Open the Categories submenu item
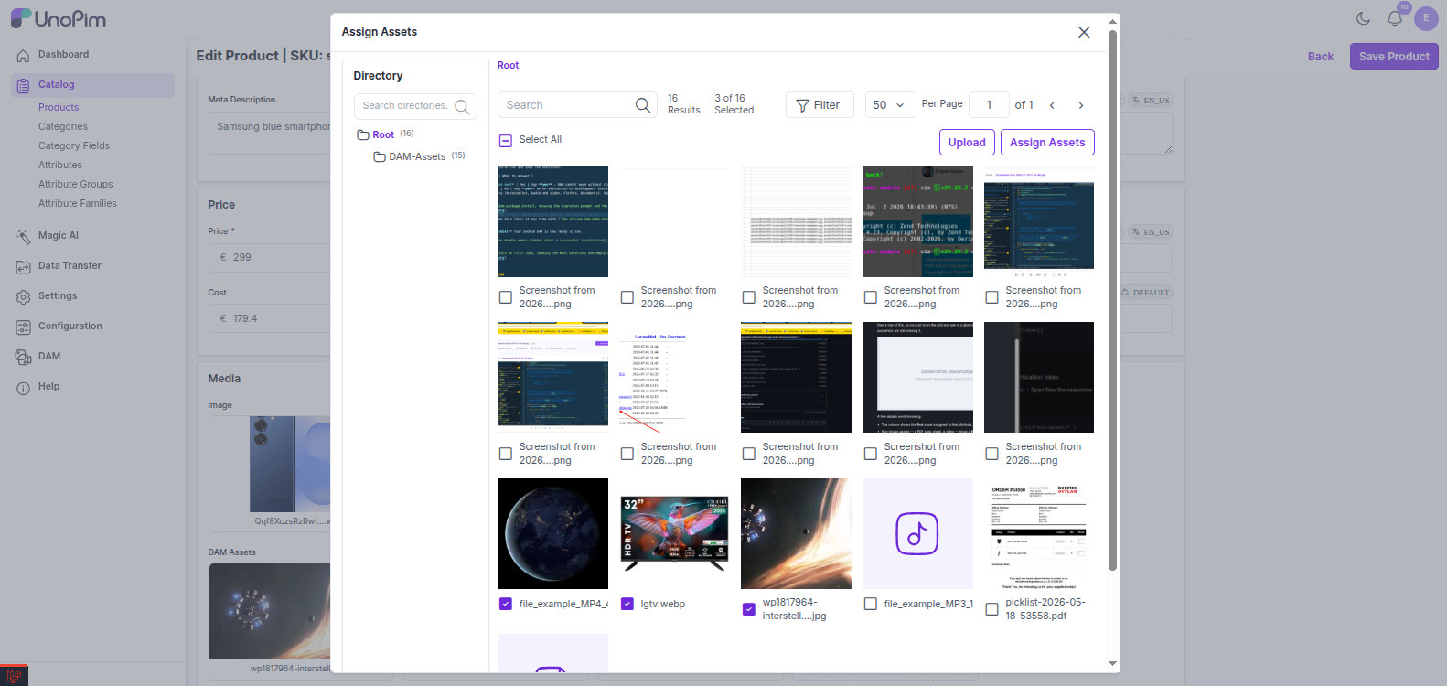This screenshot has width=1447, height=686. pyautogui.click(x=63, y=127)
